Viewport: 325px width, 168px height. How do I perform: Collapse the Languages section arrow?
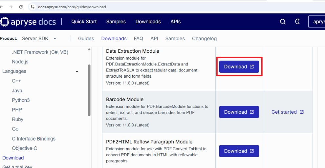click(x=77, y=71)
